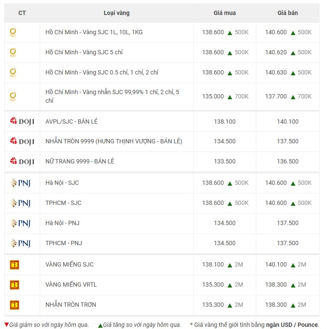Click the green up triangle in the footer legend
The width and height of the screenshot is (326, 329).
coord(100,325)
